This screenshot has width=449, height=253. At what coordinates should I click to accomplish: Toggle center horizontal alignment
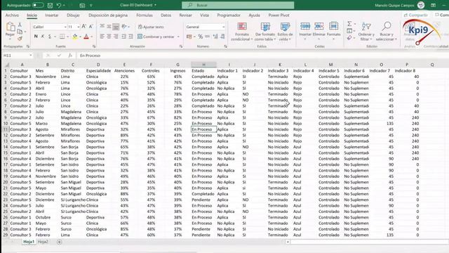tap(109, 37)
